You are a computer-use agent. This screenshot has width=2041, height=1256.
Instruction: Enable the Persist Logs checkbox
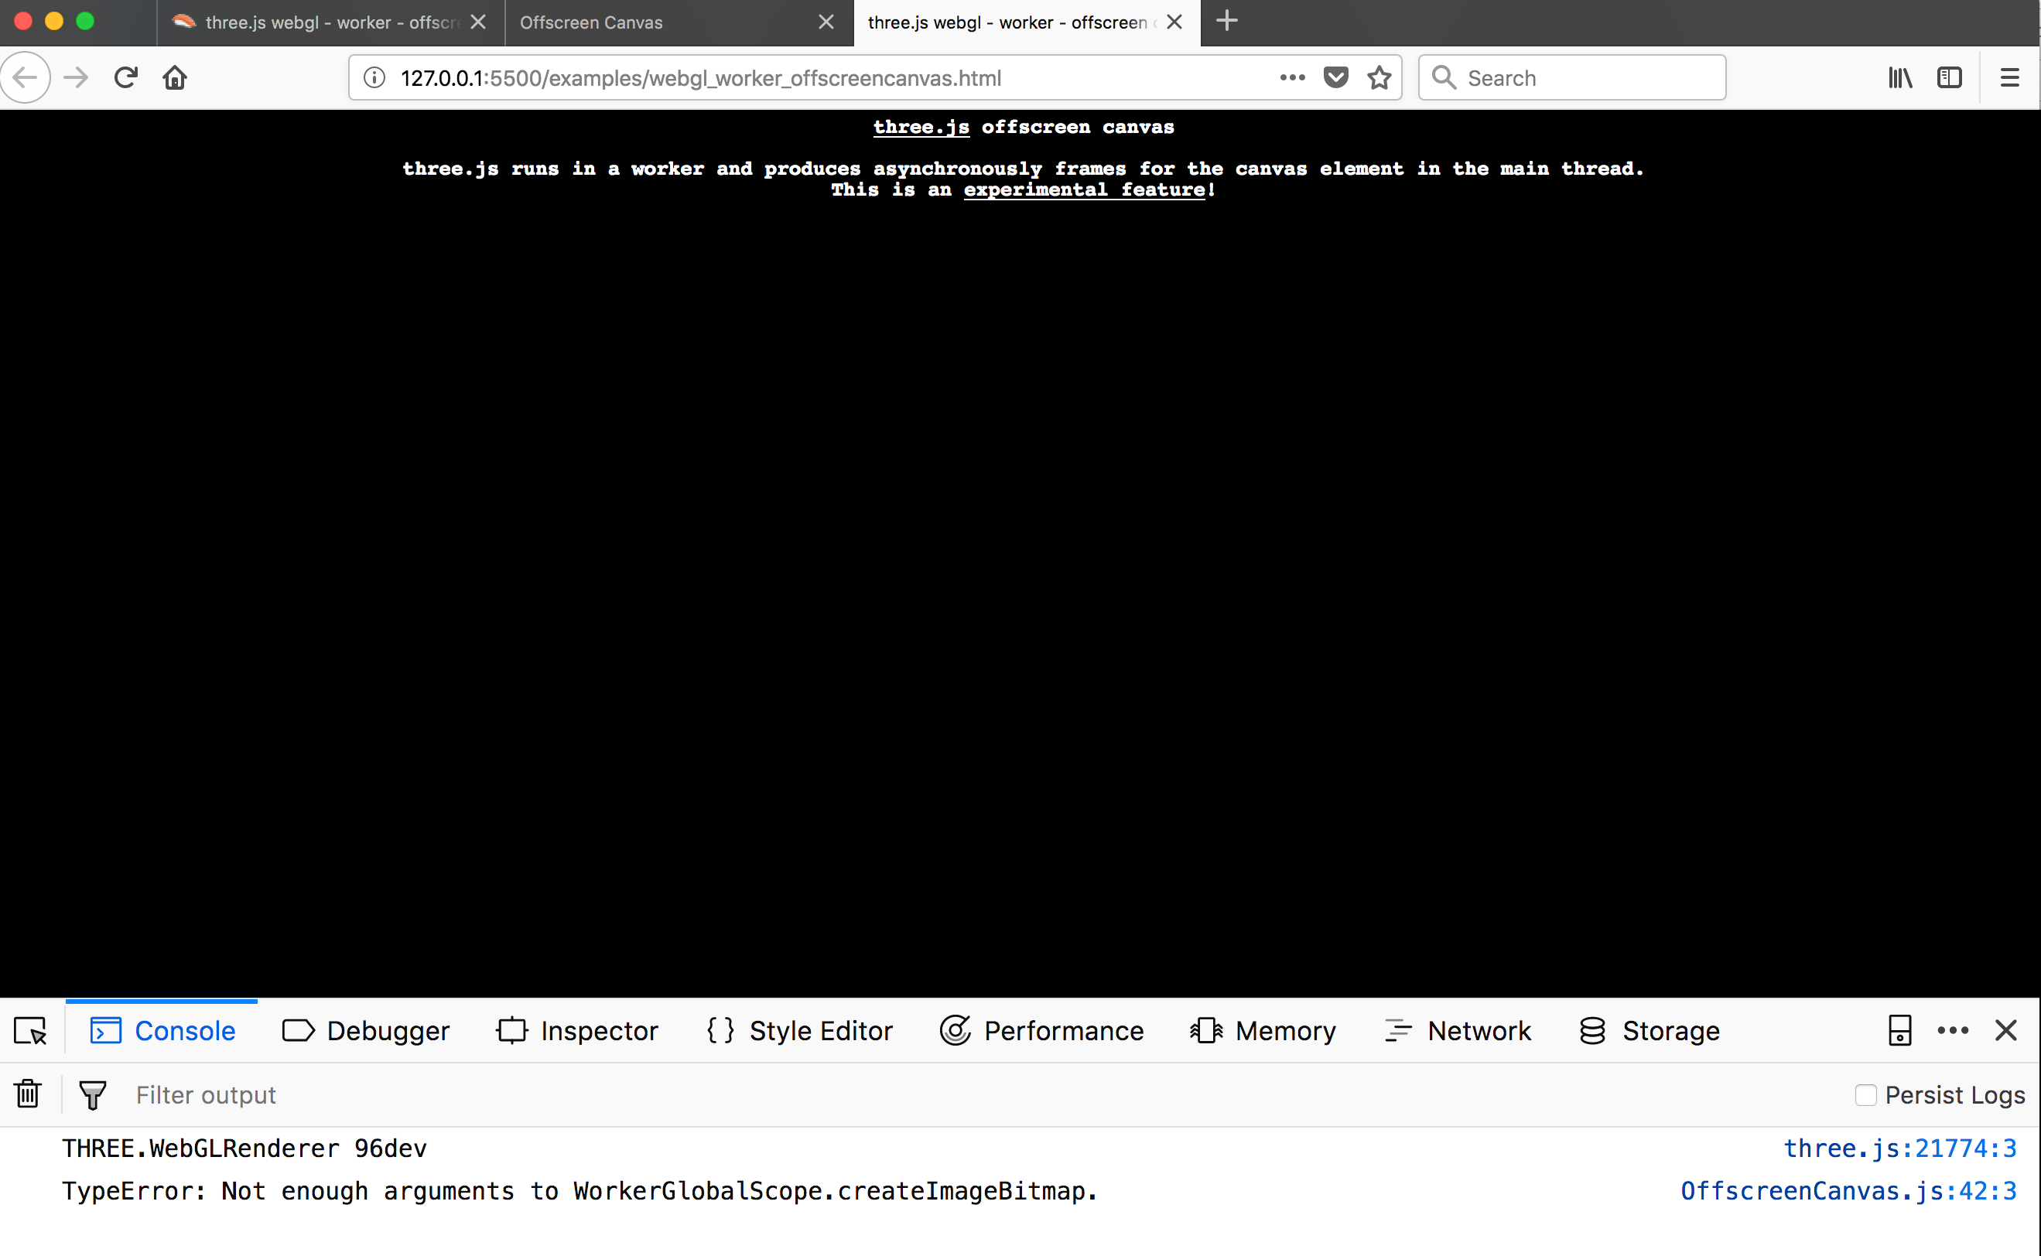click(1865, 1095)
